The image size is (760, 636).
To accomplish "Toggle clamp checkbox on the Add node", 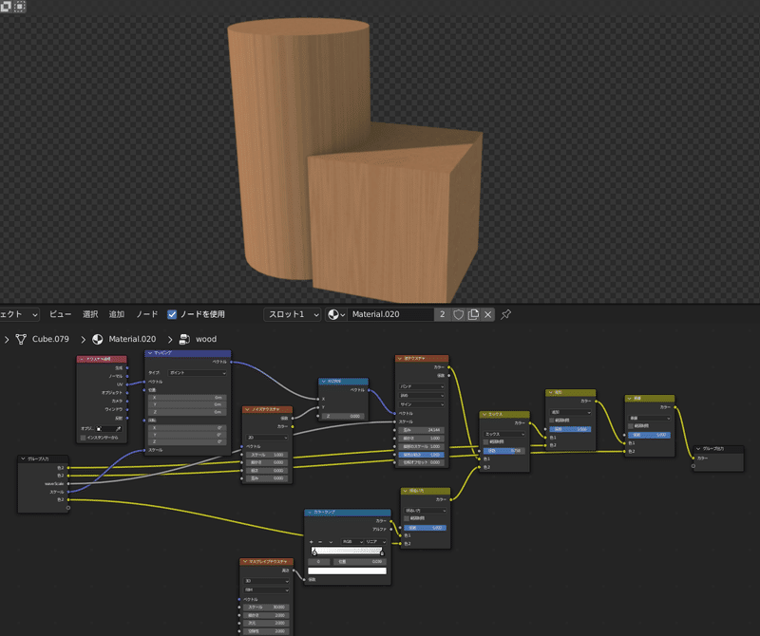I will (552, 420).
